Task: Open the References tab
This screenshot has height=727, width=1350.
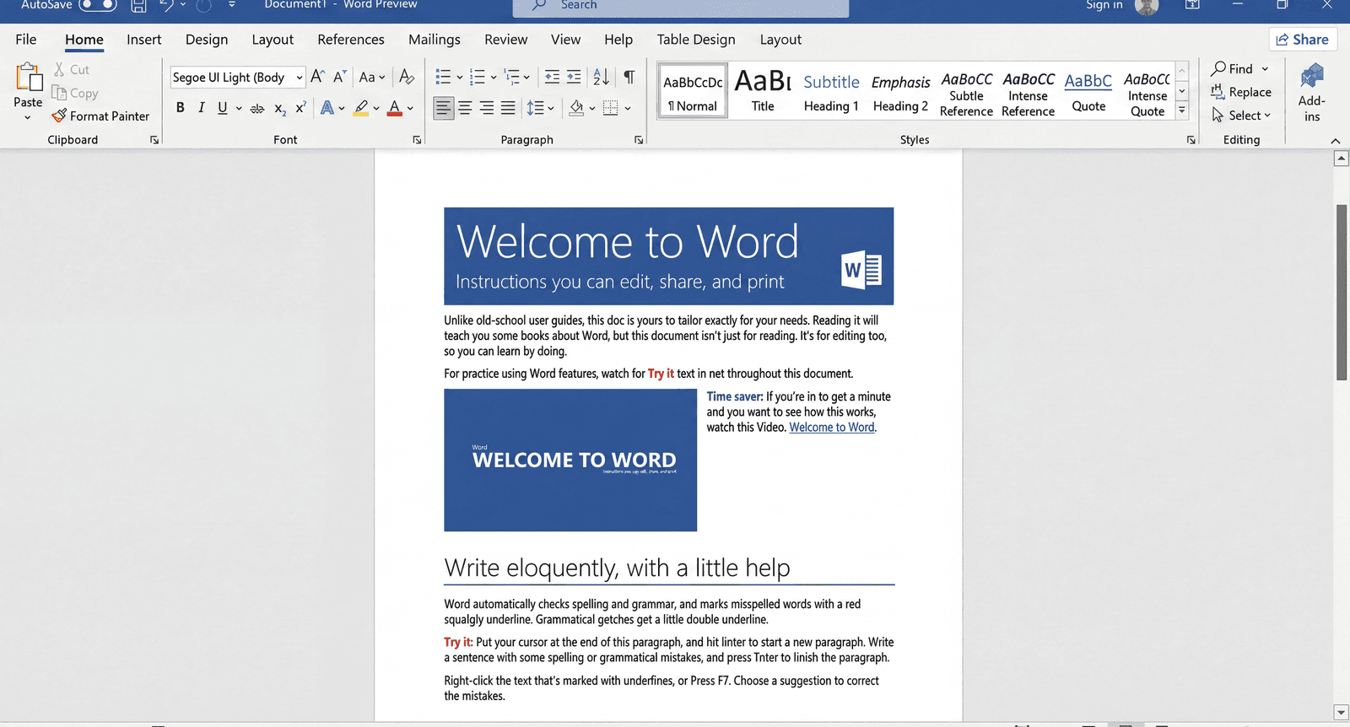Action: 351,40
